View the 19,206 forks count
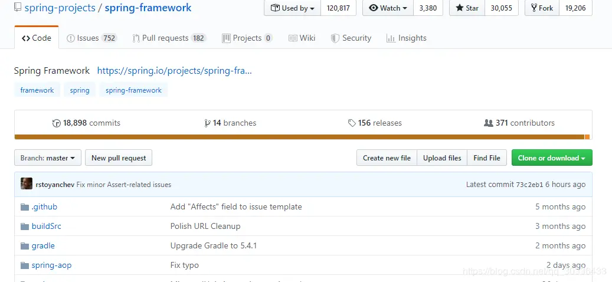The height and width of the screenshot is (282, 612). pos(575,8)
